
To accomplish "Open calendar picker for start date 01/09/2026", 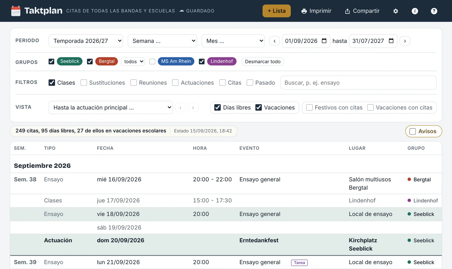I will coord(324,41).
